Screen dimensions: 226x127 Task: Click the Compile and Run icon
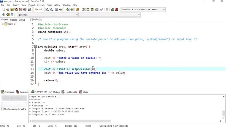pyautogui.click(x=92, y=10)
